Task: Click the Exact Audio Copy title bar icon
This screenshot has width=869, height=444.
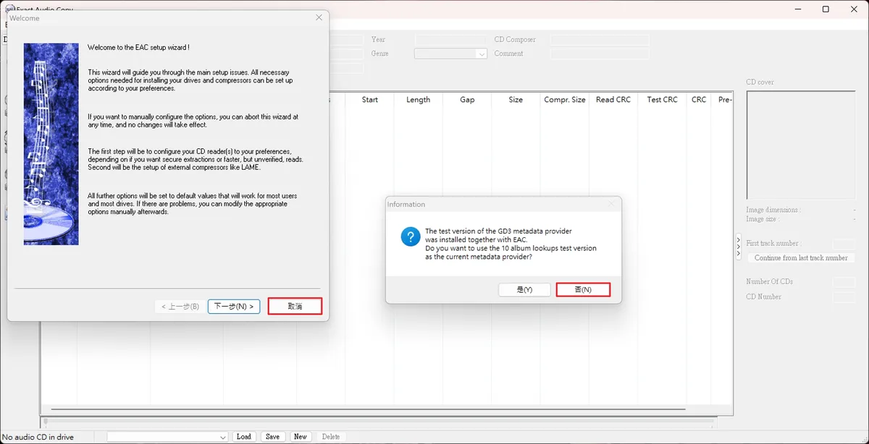Action: [x=9, y=9]
